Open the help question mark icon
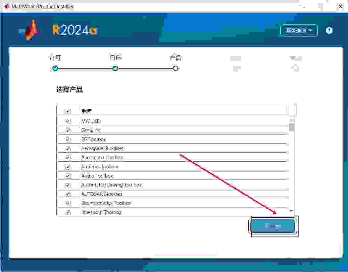The height and width of the screenshot is (272, 348). [x=329, y=30]
